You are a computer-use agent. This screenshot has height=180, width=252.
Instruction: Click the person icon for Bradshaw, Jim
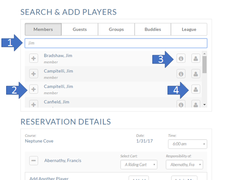(x=196, y=58)
